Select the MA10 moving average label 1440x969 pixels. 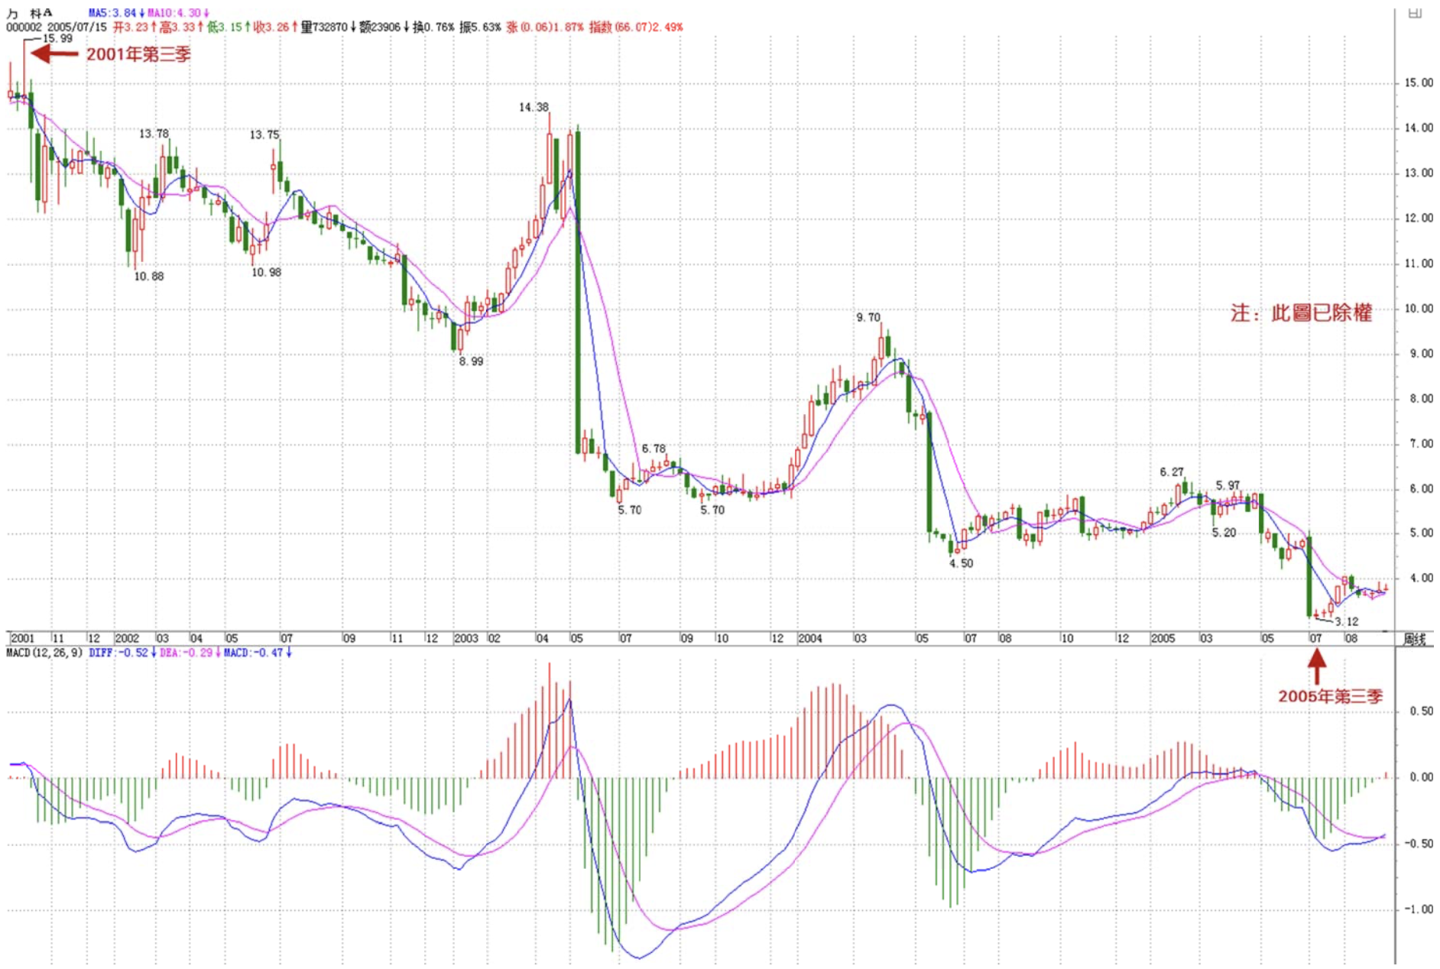click(x=178, y=13)
